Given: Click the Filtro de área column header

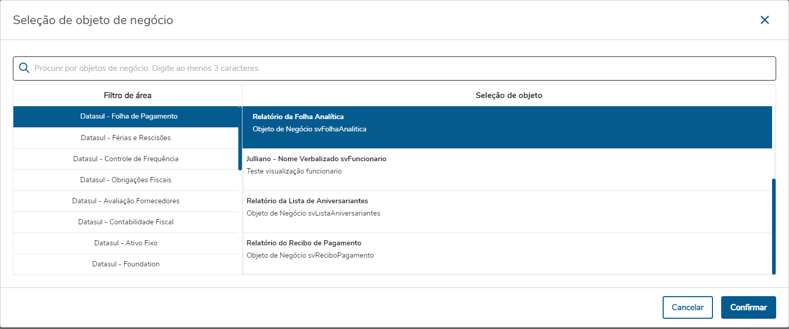Looking at the screenshot, I should (x=127, y=95).
